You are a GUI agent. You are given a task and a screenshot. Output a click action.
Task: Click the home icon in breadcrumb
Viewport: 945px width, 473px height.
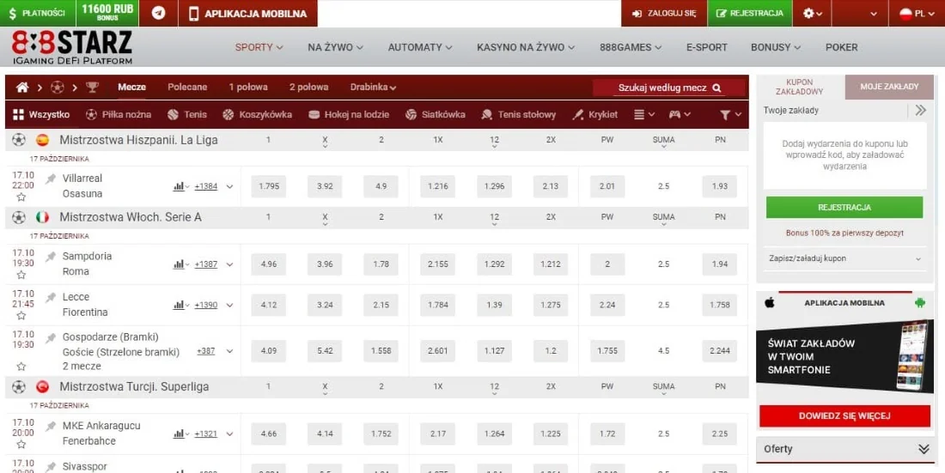[22, 88]
